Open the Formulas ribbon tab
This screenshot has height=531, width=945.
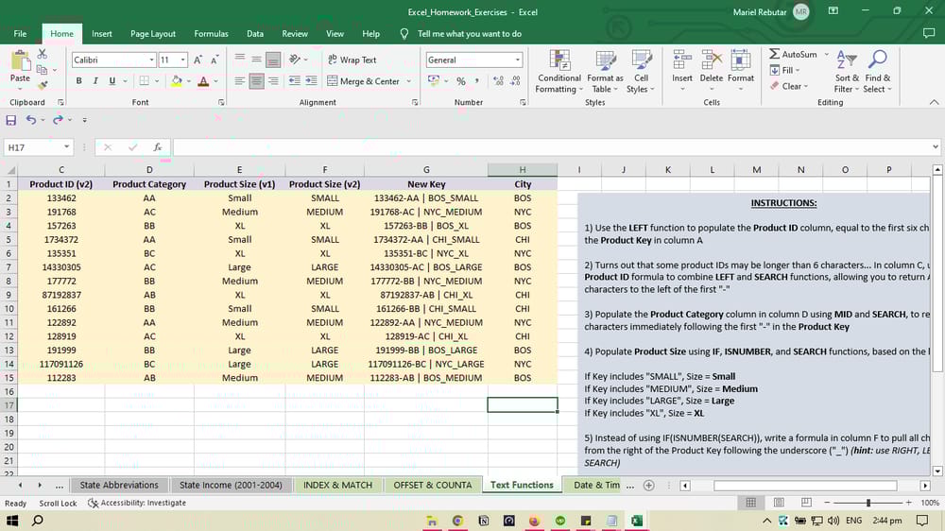point(211,34)
